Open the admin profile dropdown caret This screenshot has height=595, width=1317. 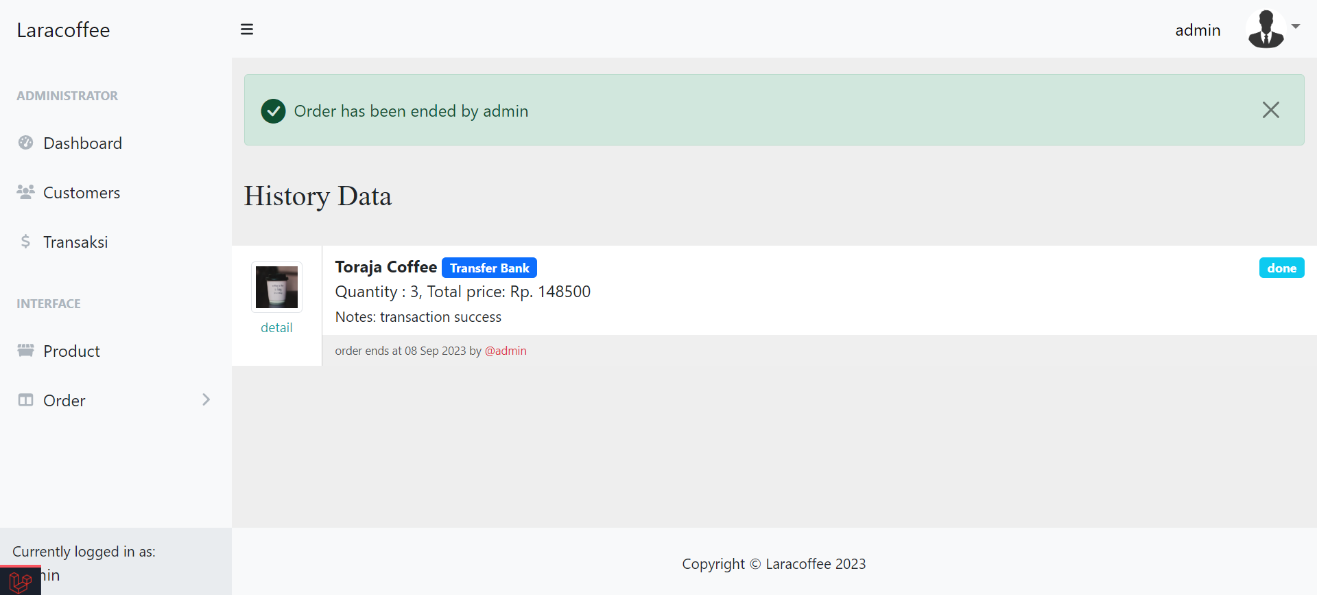(1296, 27)
